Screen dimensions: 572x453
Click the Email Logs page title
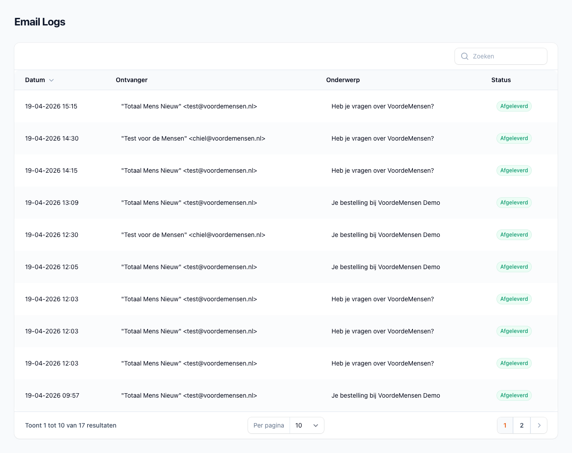pyautogui.click(x=40, y=21)
